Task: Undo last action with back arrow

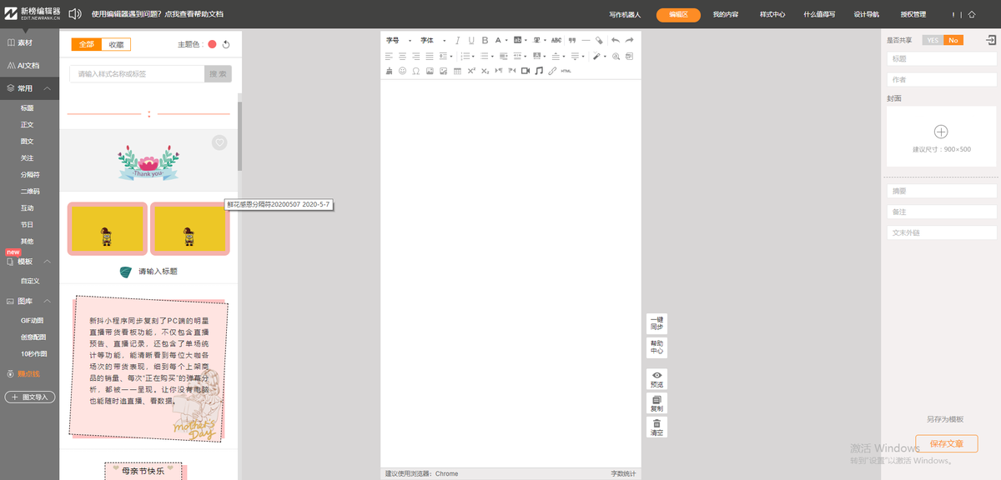Action: click(x=616, y=40)
